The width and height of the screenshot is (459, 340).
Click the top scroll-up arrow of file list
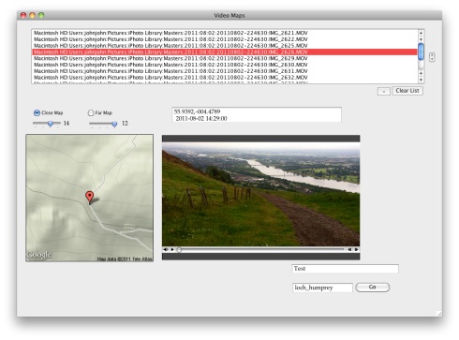point(421,33)
